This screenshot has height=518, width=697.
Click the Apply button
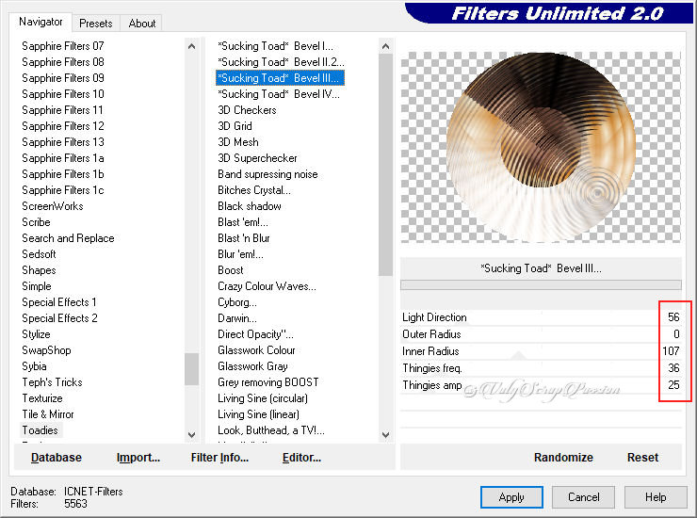(x=511, y=497)
